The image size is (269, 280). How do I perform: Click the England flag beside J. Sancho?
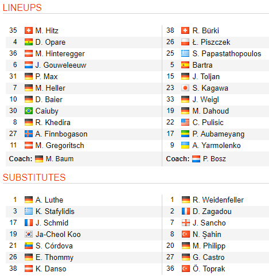click(x=186, y=223)
